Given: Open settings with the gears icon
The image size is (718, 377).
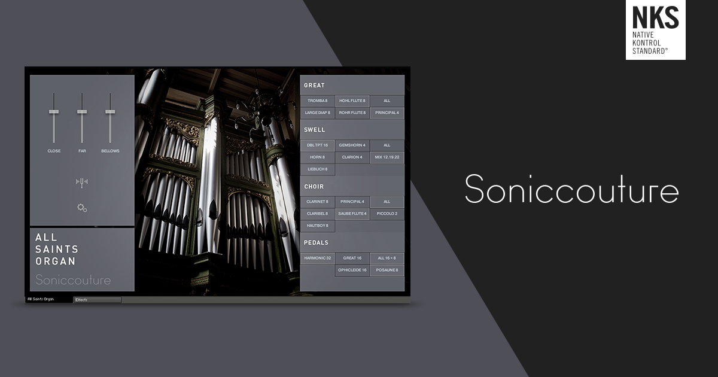Looking at the screenshot, I should [82, 206].
